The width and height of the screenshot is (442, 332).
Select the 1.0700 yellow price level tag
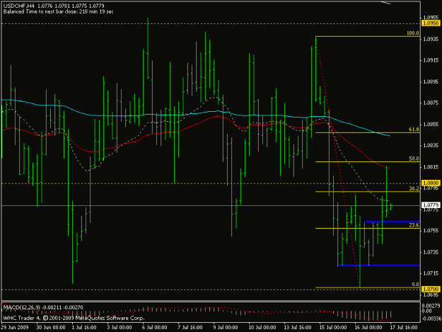tap(430, 289)
